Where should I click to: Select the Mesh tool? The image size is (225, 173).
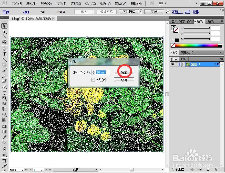tap(4, 126)
